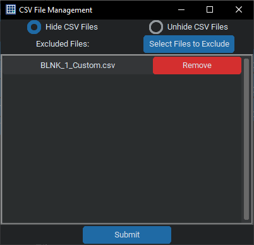Viewport: 254px width, 245px height.
Task: Click the blank footer area right of Submit
Action: coord(212,235)
